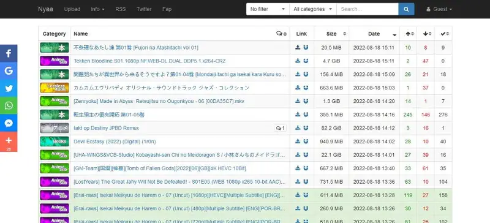Image resolution: width=490 pixels, height=223 pixels.
Task: Open Devil Ecstasy (2022) (Digital) torrent page
Action: click(x=115, y=142)
